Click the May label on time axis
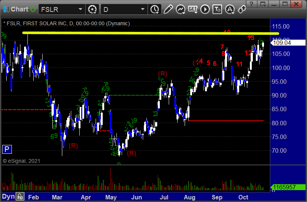 pyautogui.click(x=111, y=197)
